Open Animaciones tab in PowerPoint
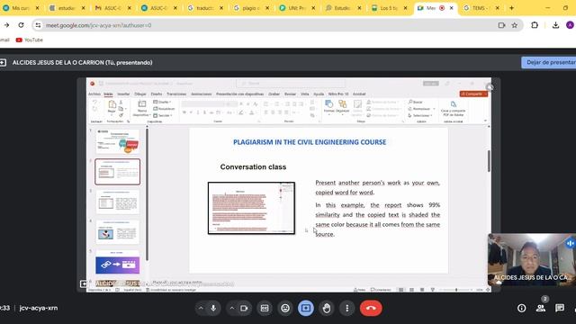 (x=202, y=94)
